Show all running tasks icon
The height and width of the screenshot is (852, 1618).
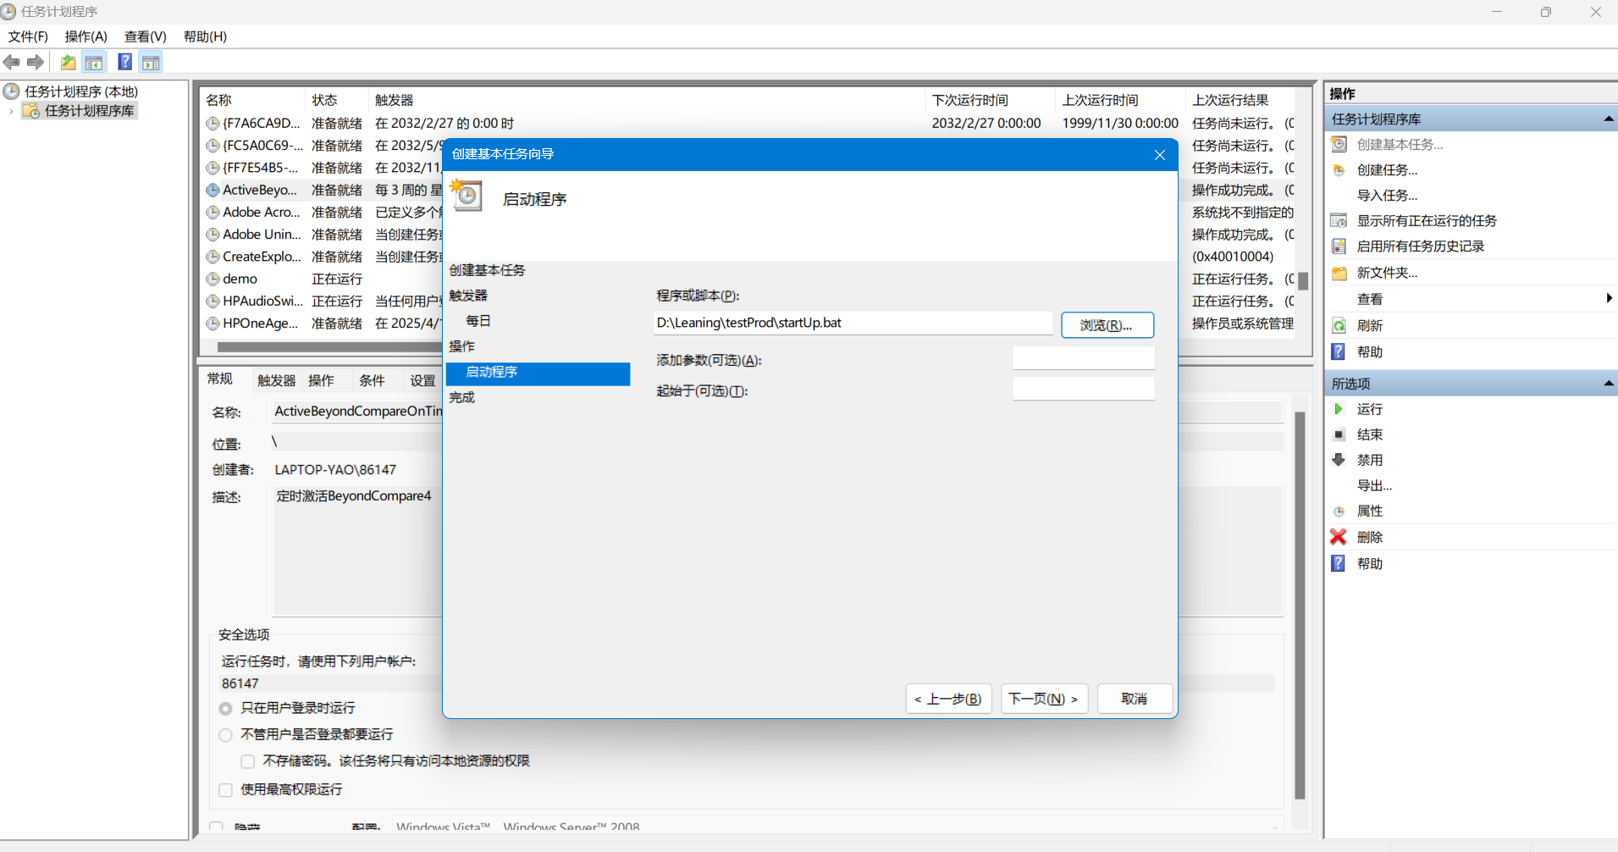click(x=1339, y=220)
